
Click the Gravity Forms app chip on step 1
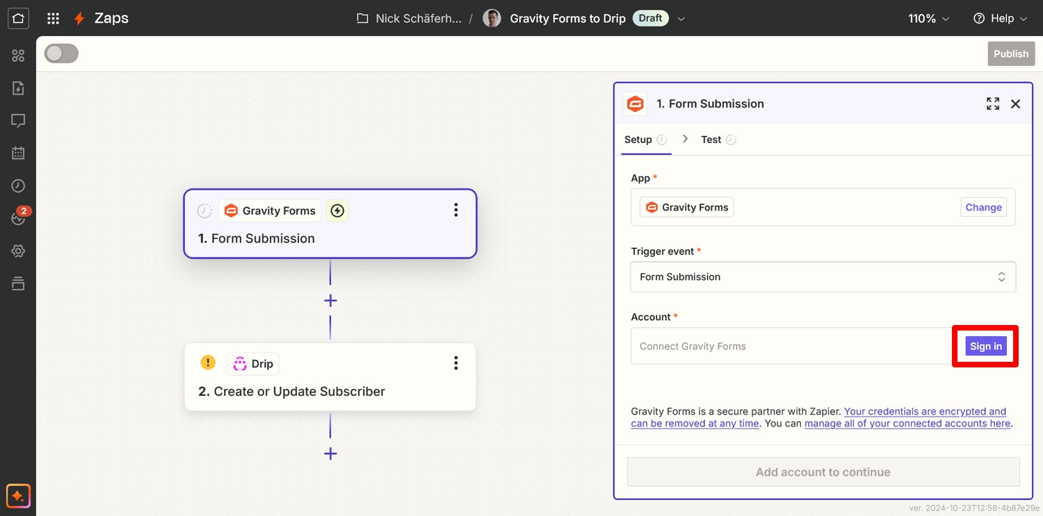tap(270, 210)
